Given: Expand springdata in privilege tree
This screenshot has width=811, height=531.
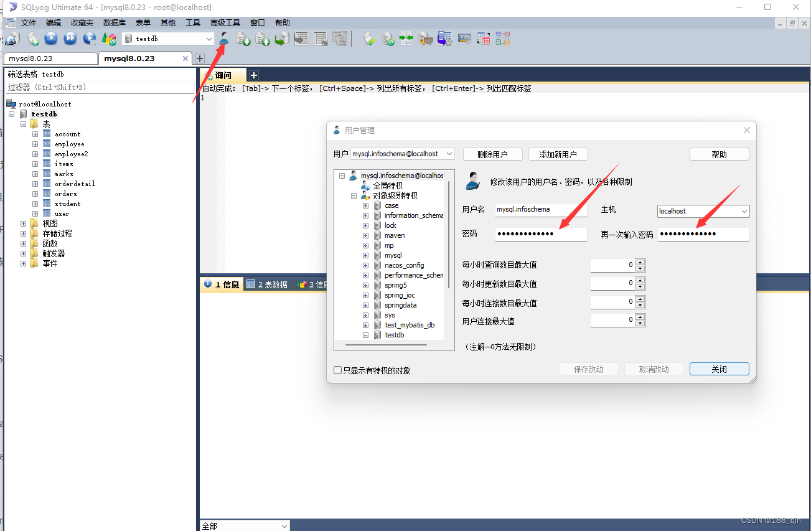Looking at the screenshot, I should click(x=365, y=305).
